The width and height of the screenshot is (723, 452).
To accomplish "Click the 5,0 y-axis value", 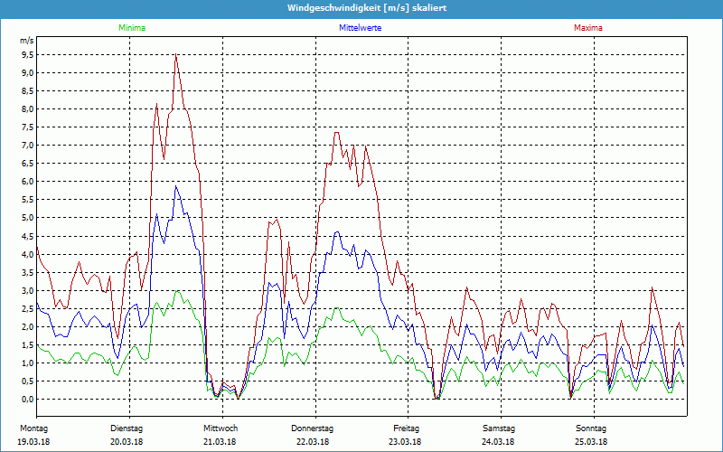I will [27, 218].
